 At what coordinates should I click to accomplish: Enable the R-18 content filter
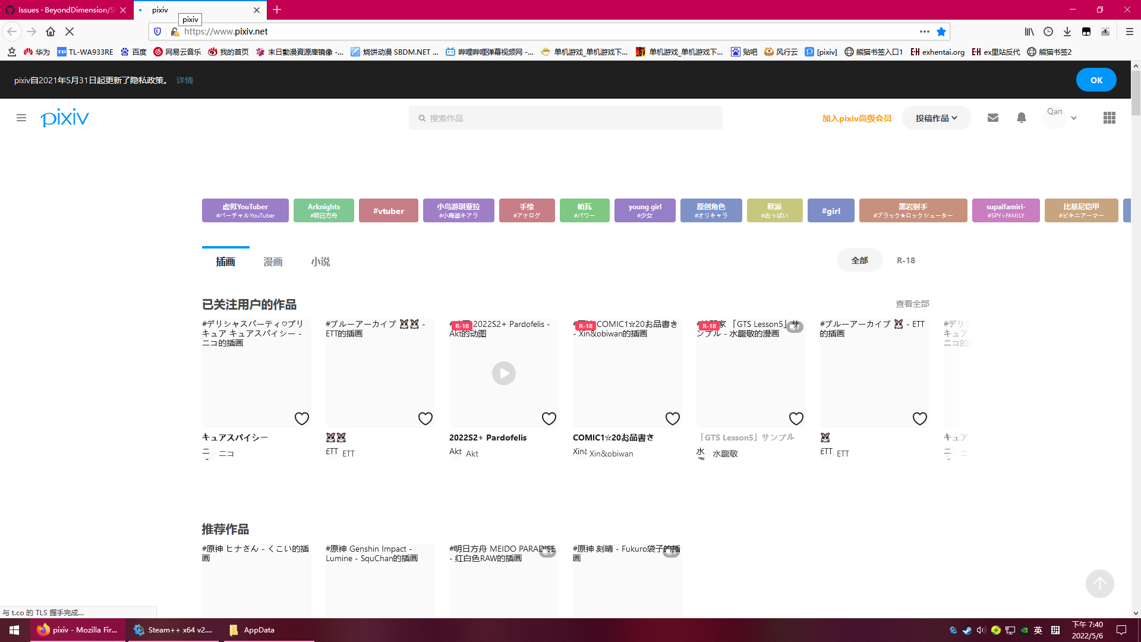click(x=905, y=260)
